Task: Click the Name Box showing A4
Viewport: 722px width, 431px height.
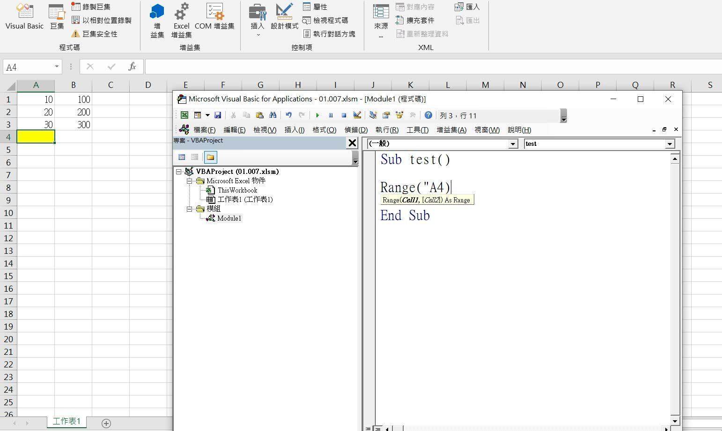Action: tap(28, 67)
